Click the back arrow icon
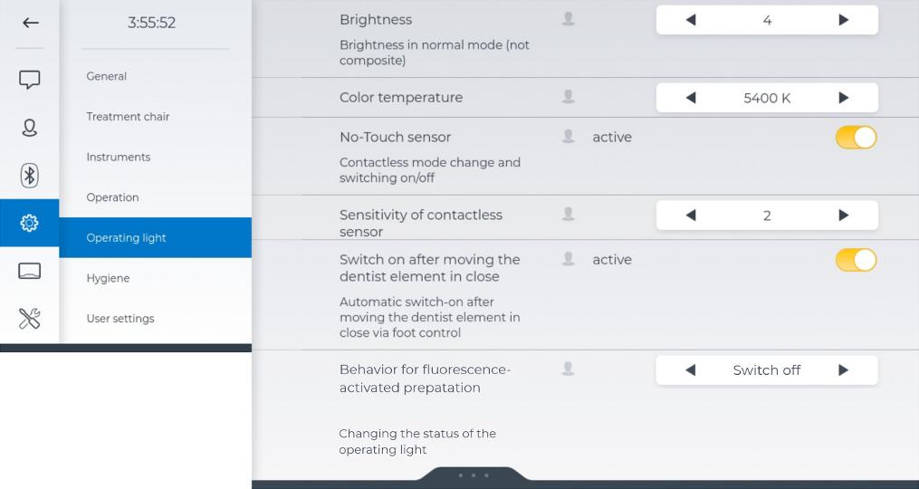 click(x=30, y=23)
